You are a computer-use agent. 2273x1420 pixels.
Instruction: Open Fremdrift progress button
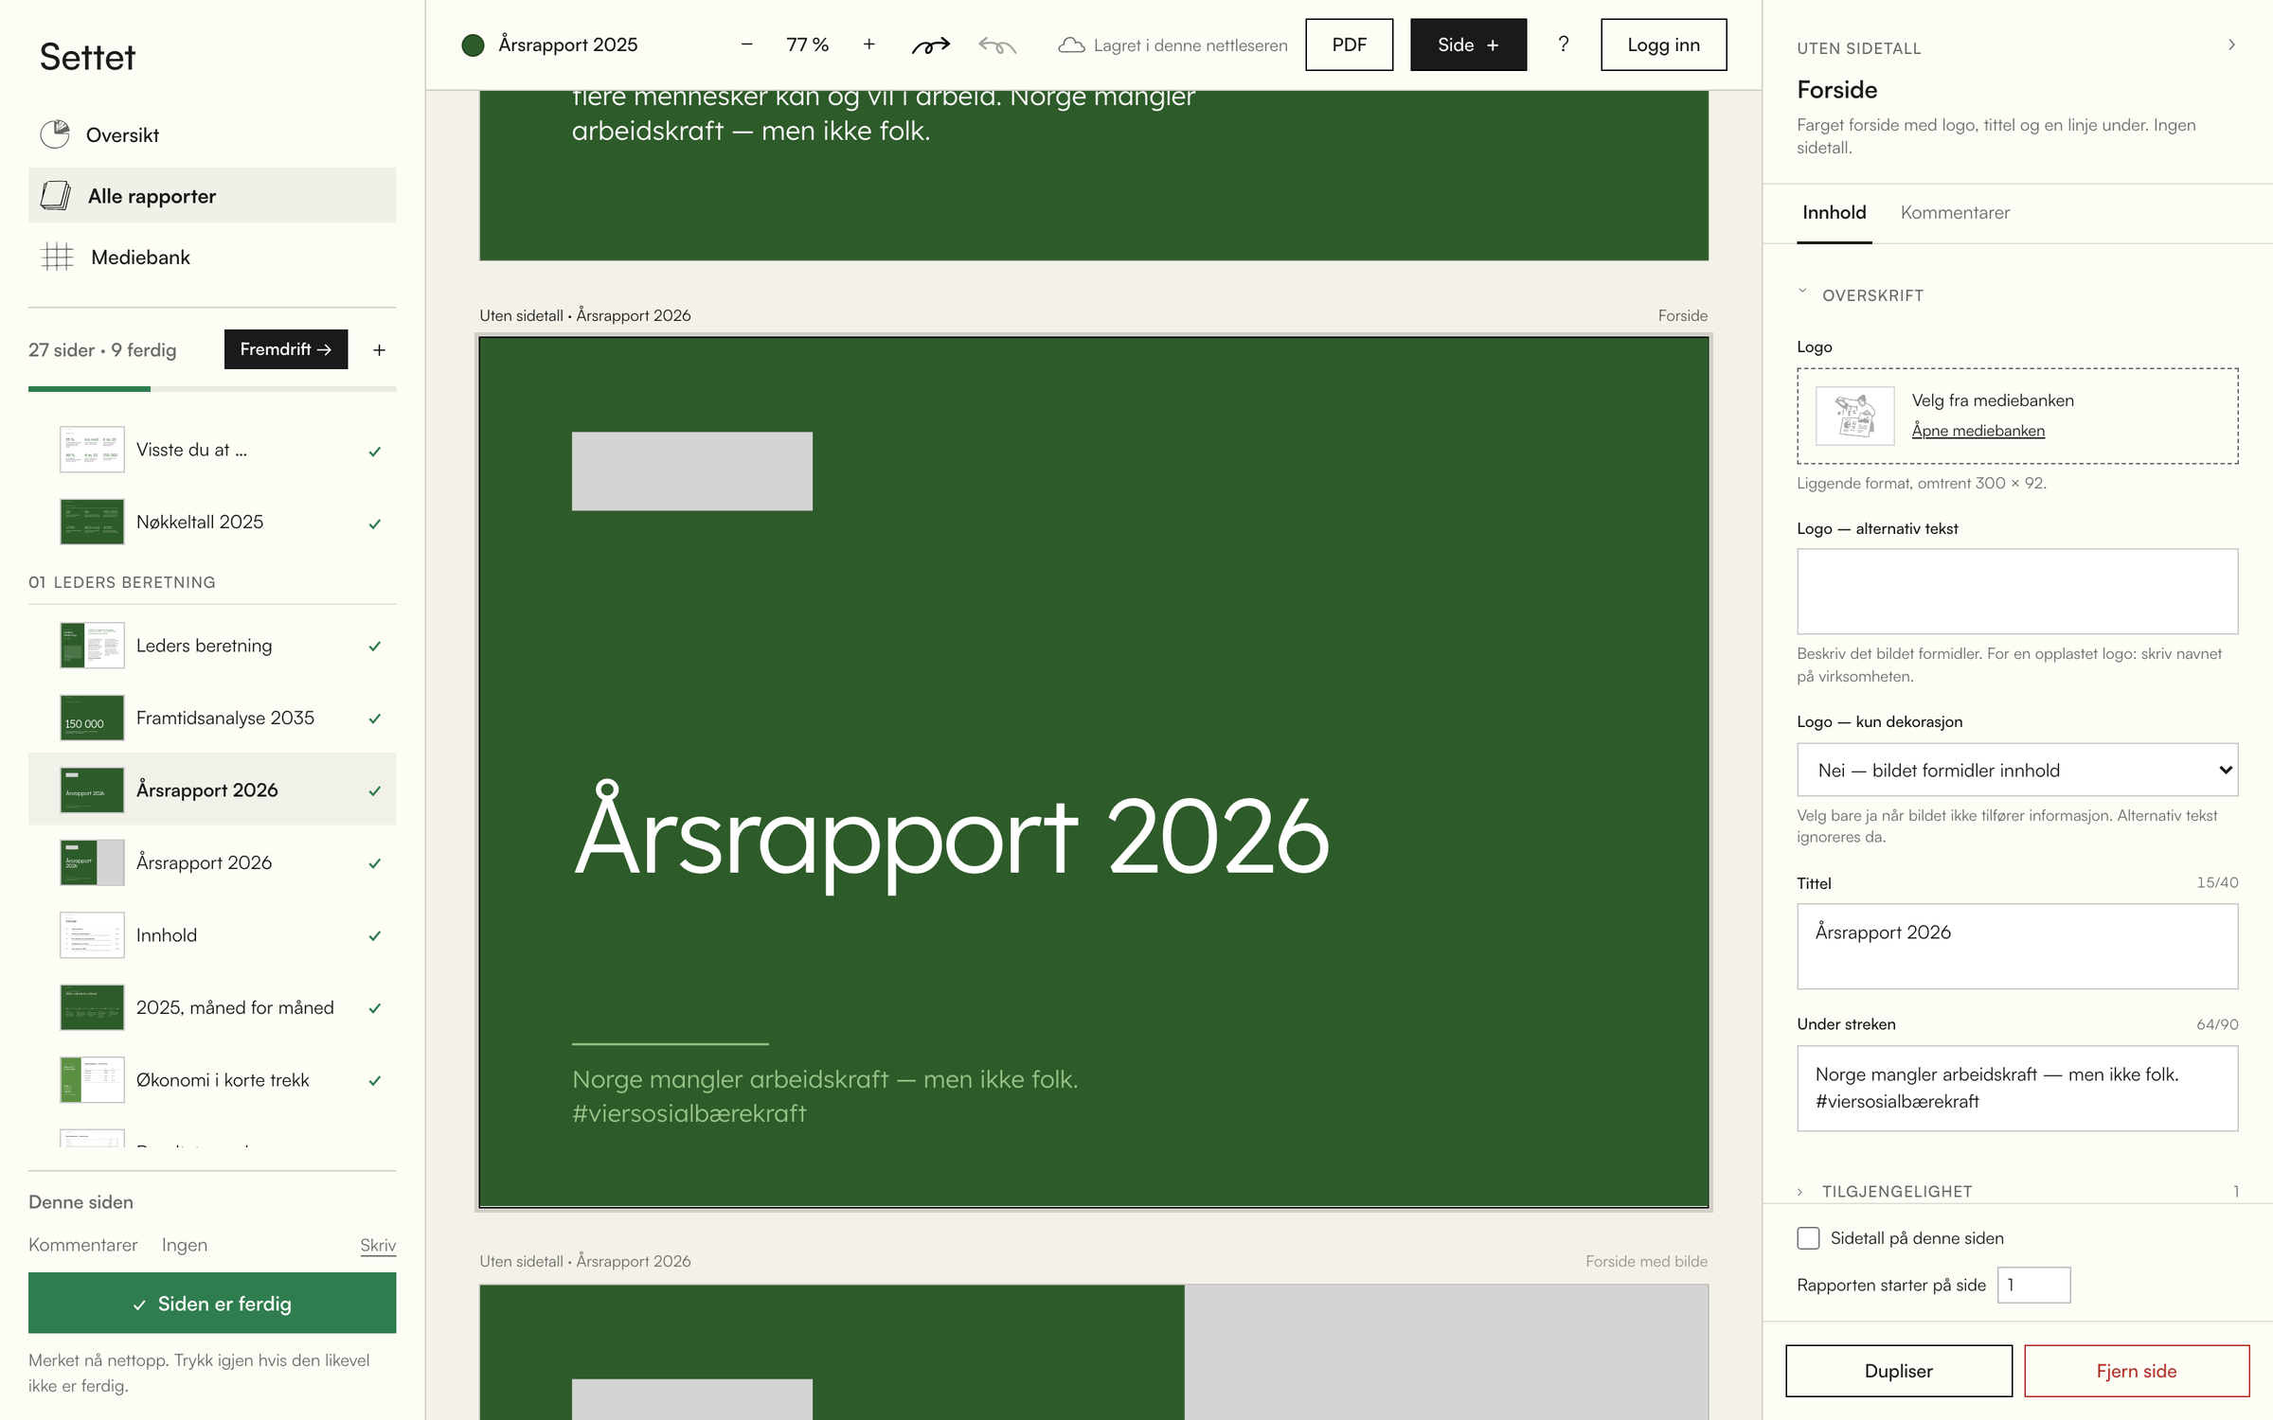(285, 349)
